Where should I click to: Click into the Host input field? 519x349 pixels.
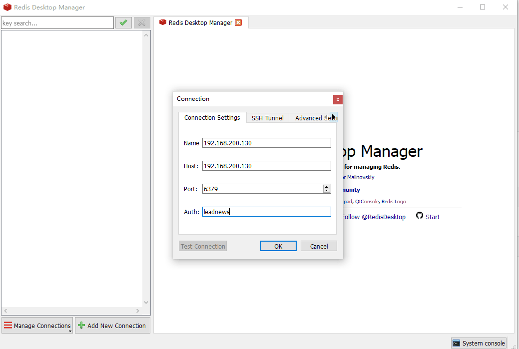(266, 166)
